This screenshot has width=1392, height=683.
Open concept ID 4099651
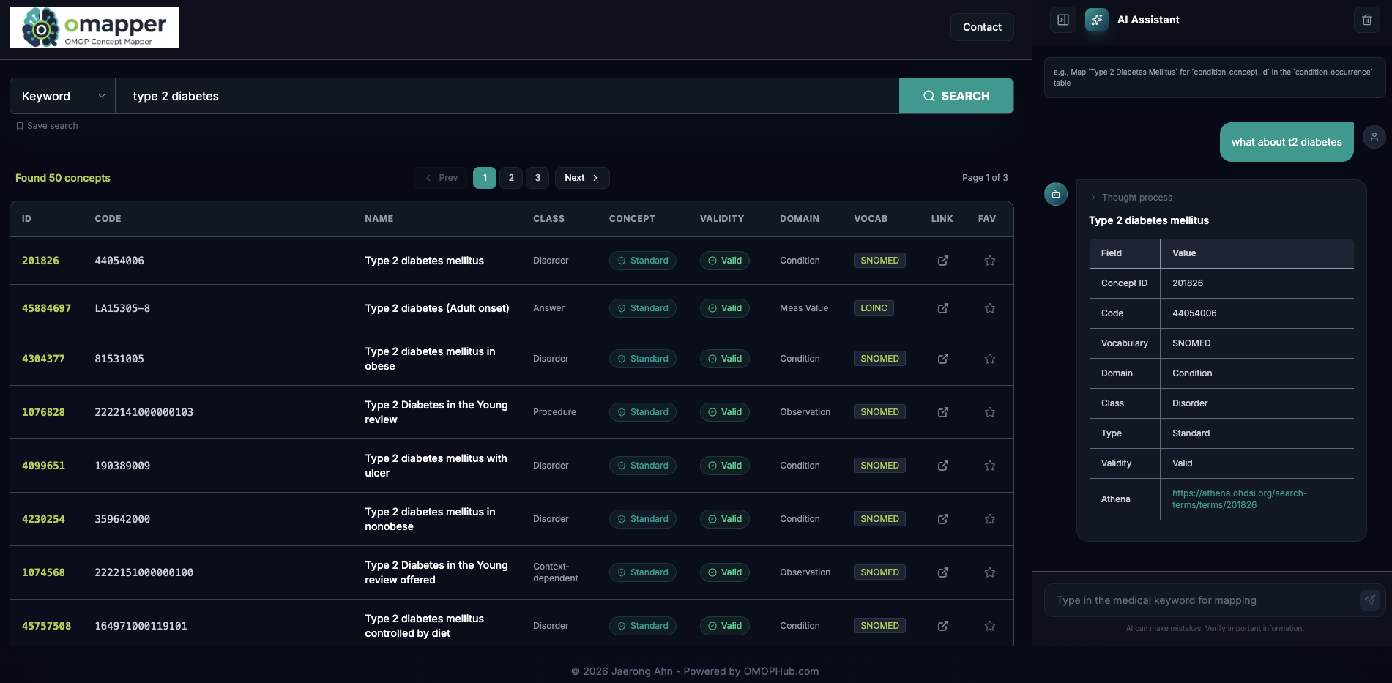coord(43,466)
